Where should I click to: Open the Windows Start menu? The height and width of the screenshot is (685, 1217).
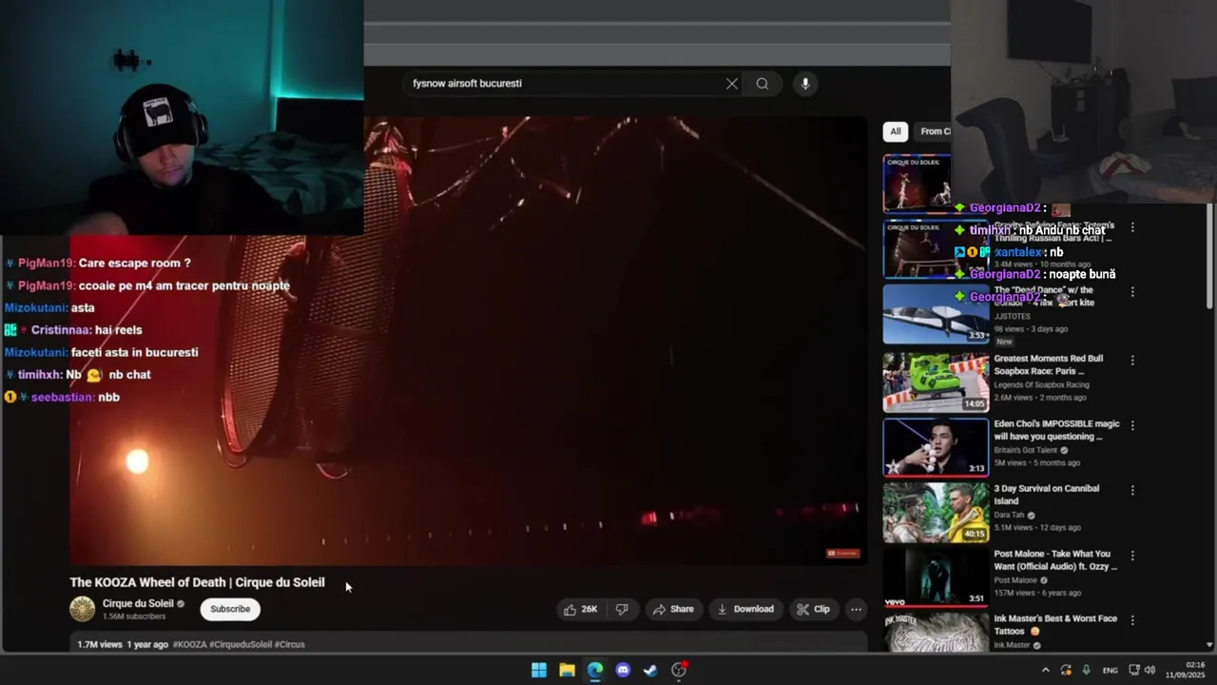tap(539, 670)
